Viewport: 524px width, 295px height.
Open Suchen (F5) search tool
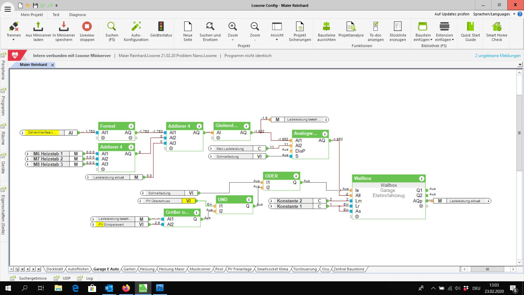tap(112, 26)
